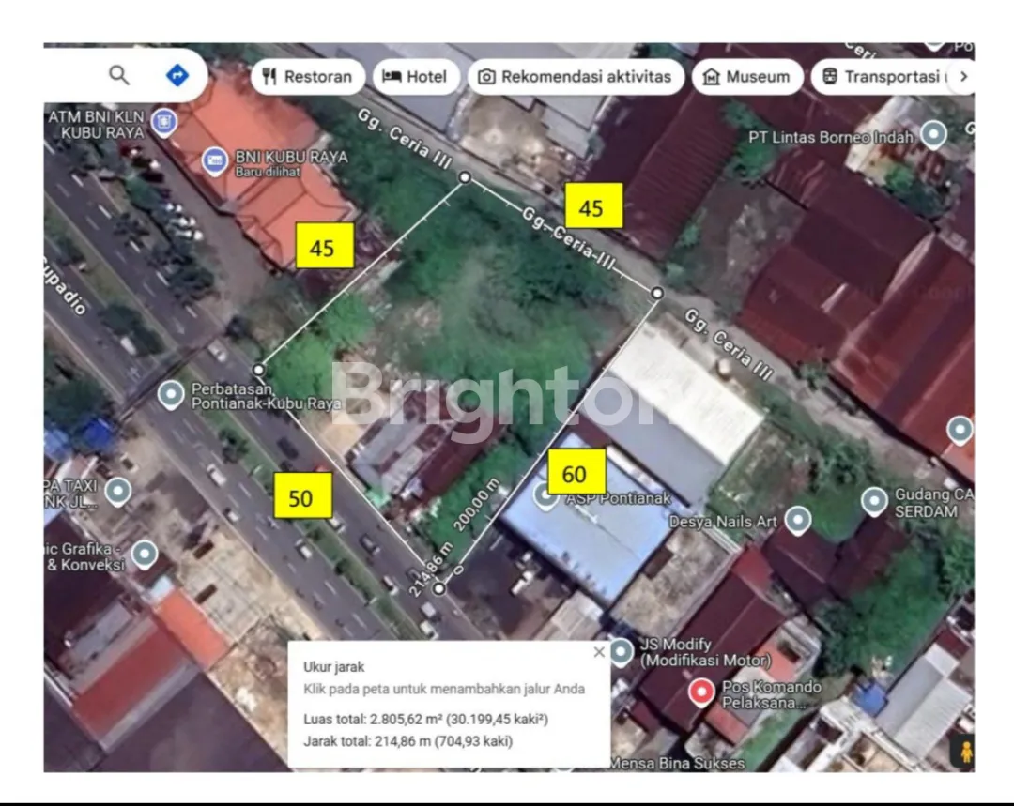This screenshot has width=1014, height=806.
Task: Click the measurement point on Gg. Ceria III
Action: point(464,176)
